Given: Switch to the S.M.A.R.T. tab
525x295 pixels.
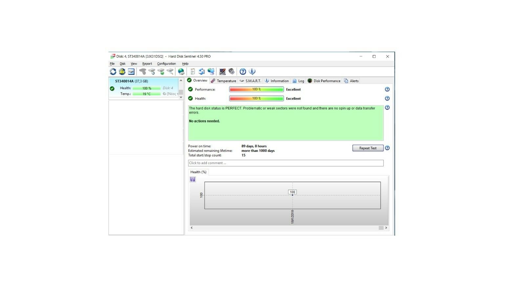Looking at the screenshot, I should (250, 81).
